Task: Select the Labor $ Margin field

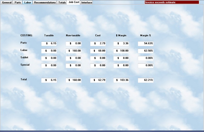Action: 121,51
